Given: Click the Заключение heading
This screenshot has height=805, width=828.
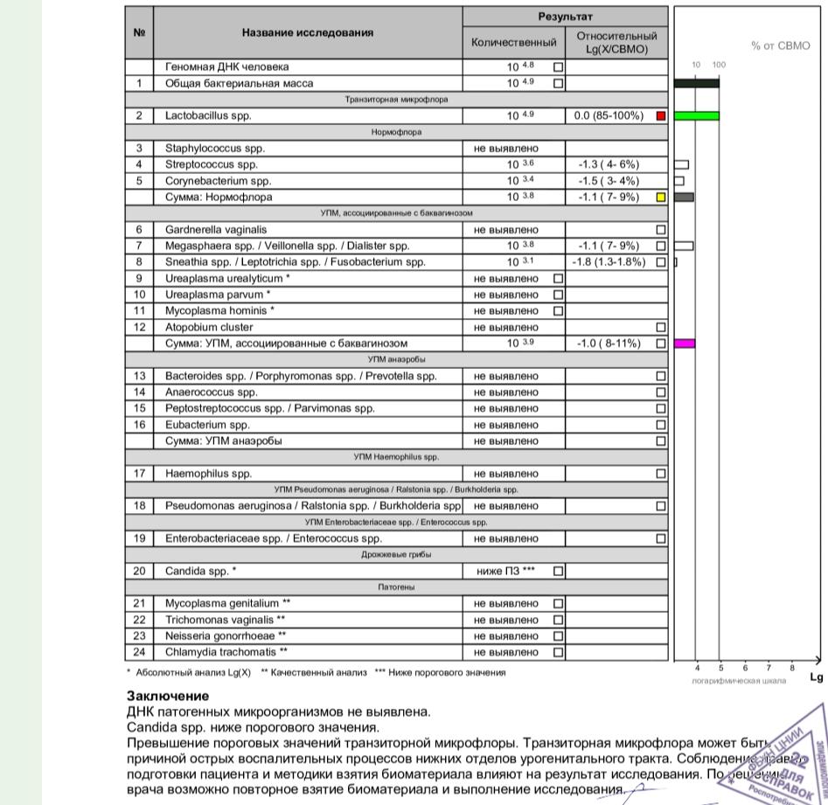Looking at the screenshot, I should tap(168, 696).
